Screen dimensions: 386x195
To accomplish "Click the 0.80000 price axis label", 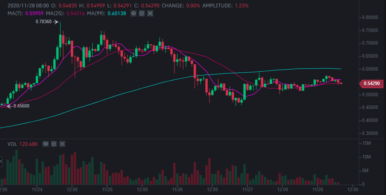I will (x=370, y=18).
